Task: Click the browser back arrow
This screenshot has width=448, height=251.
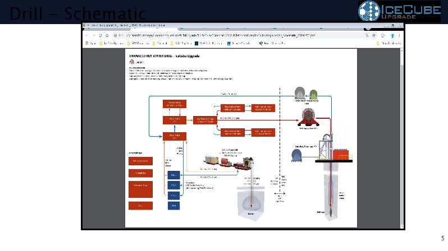Action: tap(86, 34)
